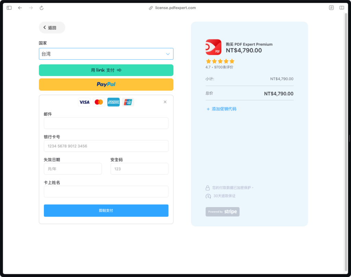Go back with the browser arrow
The image size is (351, 277).
[20, 8]
